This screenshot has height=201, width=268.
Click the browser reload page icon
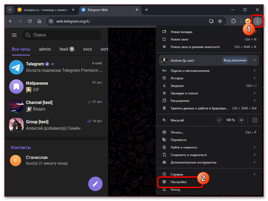(30, 21)
